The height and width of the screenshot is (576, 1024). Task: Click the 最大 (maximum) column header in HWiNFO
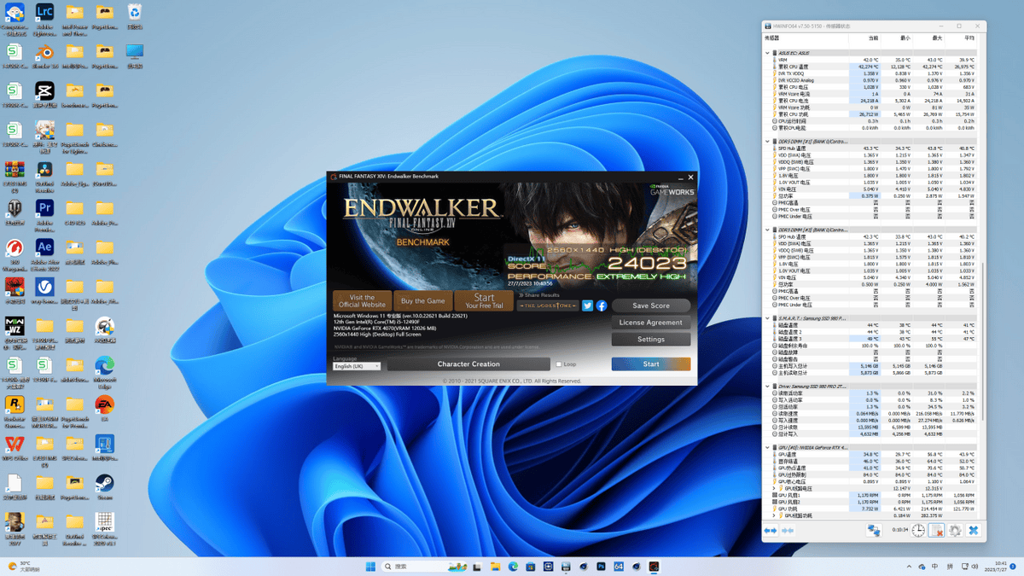936,38
